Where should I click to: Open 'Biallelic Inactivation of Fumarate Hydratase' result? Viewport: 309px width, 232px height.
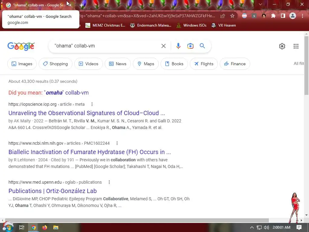(90, 152)
